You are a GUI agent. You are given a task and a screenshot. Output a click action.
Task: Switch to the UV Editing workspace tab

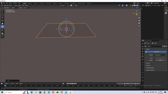tap(41, 3)
